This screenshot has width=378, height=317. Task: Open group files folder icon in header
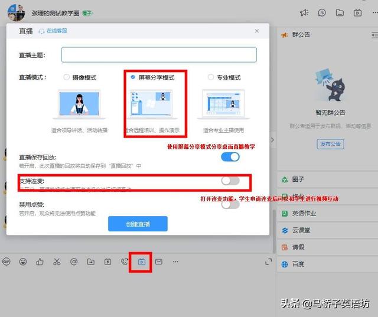(340, 12)
